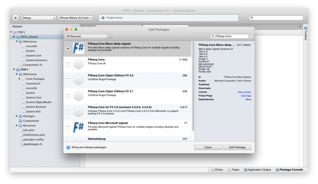318x184 pixels.
Task: Select mscorlib under FSXF1_Shared references
Action: 31,46
